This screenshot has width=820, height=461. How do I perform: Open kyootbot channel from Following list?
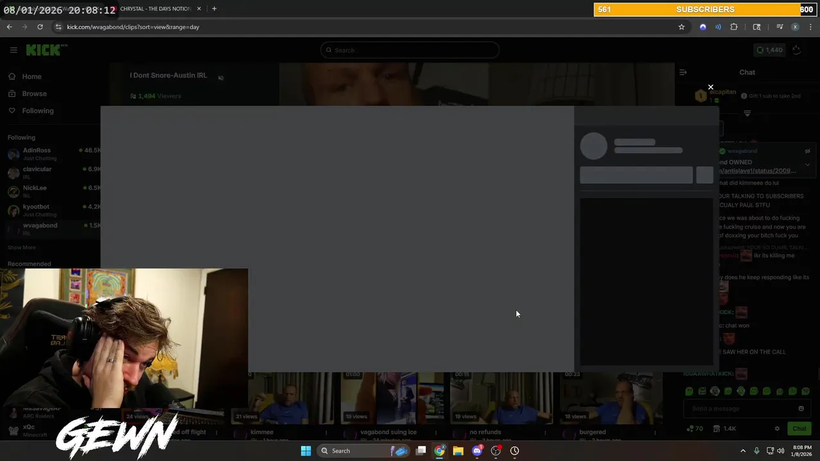pos(54,210)
